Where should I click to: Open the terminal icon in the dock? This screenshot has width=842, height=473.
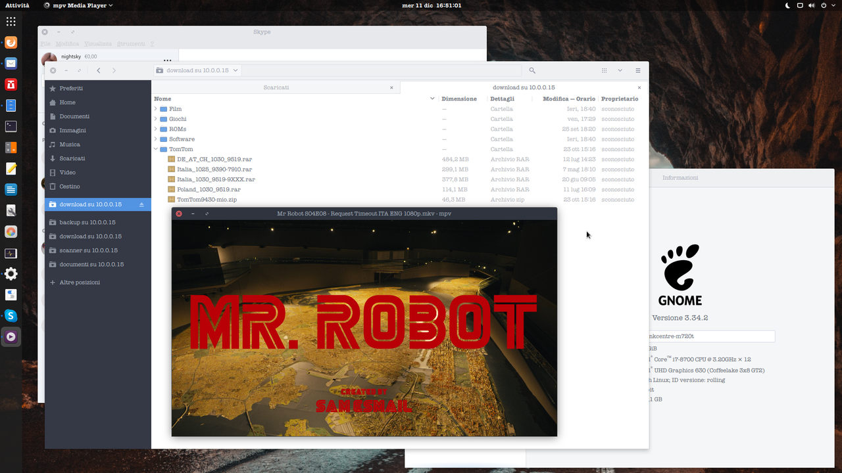[11, 127]
